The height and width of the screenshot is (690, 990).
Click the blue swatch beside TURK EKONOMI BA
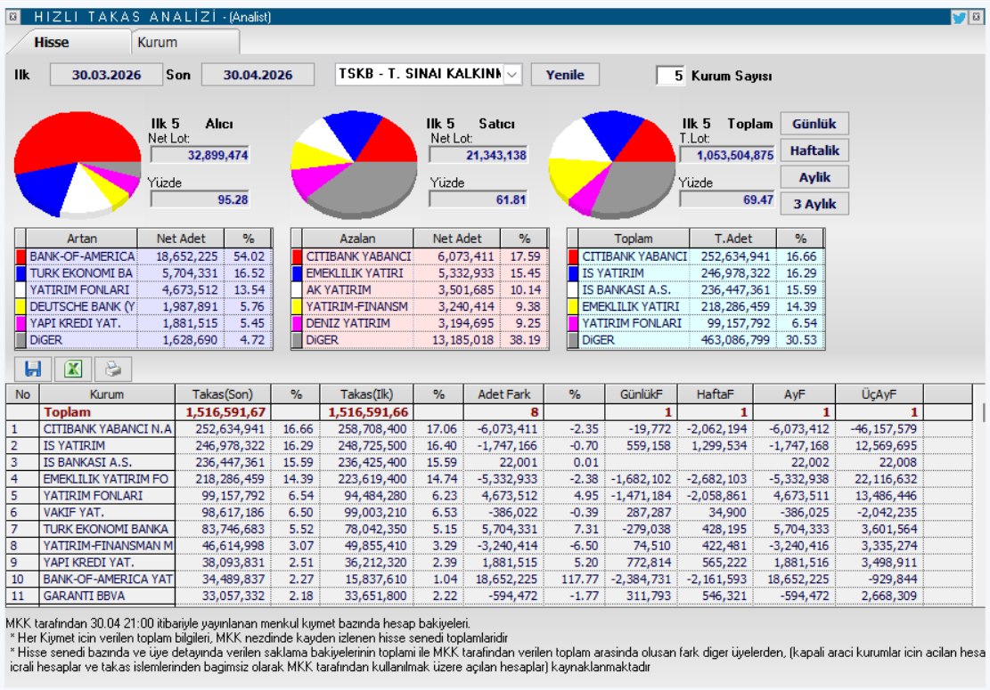pos(20,273)
